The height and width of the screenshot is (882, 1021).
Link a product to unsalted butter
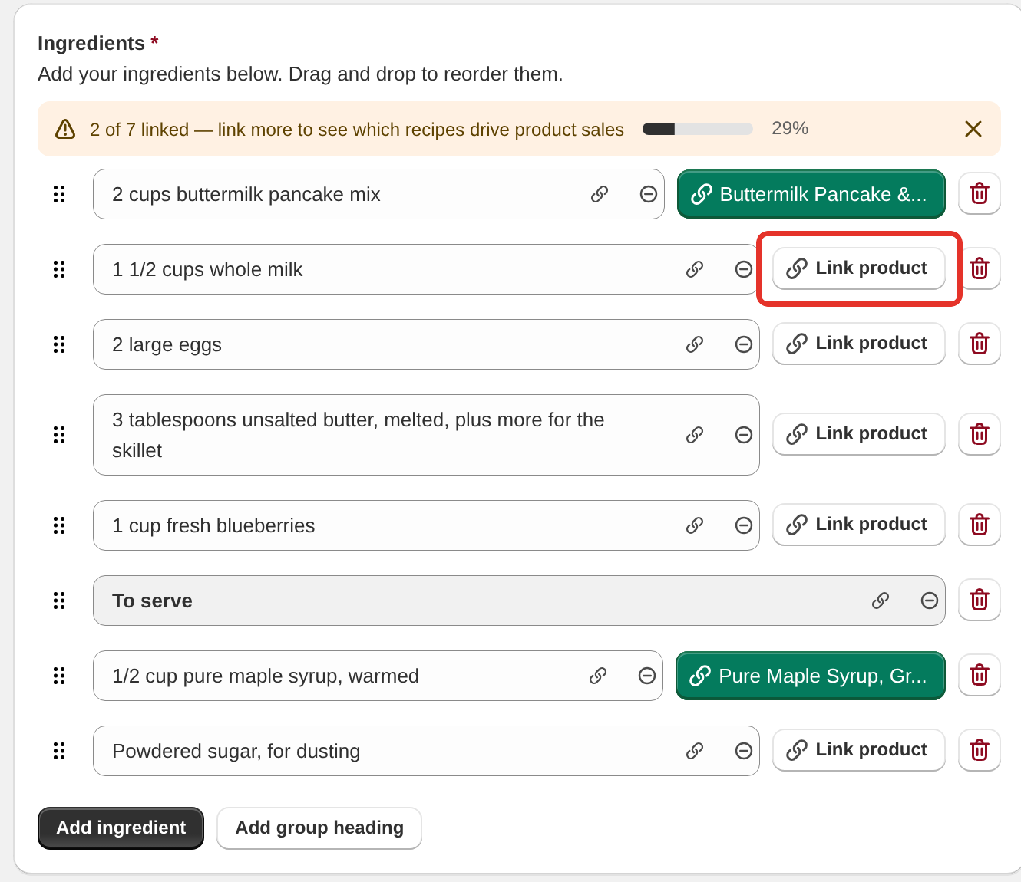[858, 434]
